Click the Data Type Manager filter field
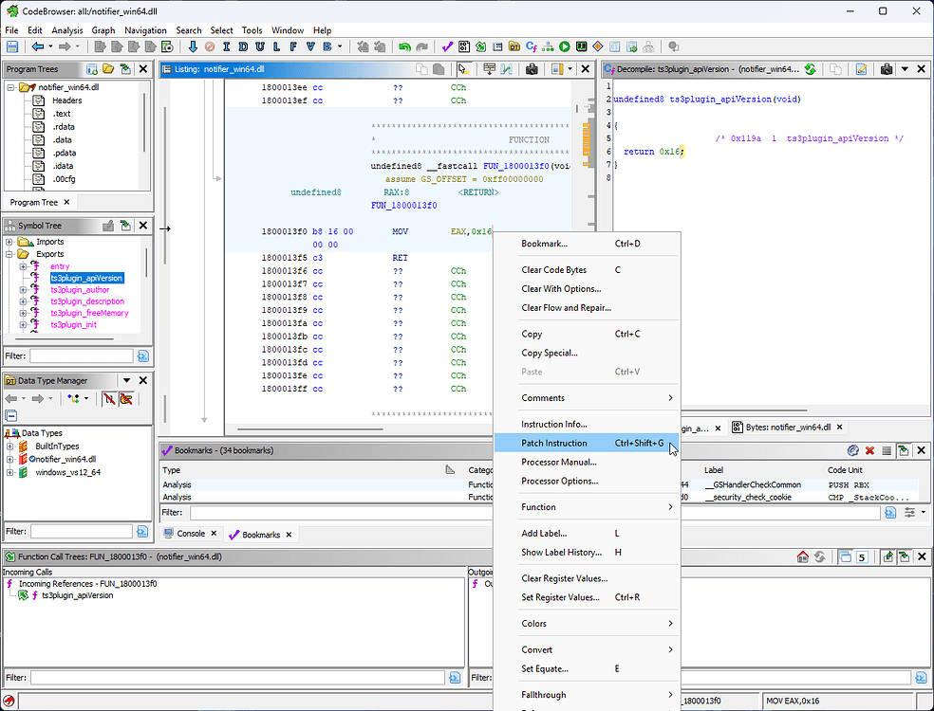The image size is (934, 711). point(82,531)
